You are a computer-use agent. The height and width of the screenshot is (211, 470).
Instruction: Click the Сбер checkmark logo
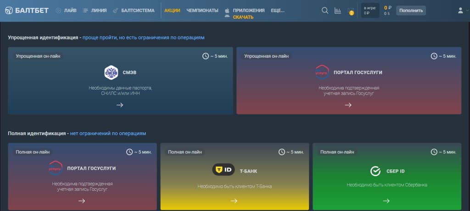tap(375, 171)
